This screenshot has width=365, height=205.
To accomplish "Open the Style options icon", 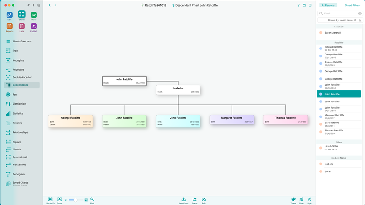I will point(310,200).
